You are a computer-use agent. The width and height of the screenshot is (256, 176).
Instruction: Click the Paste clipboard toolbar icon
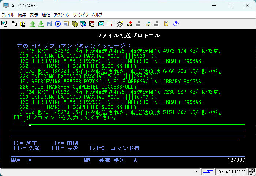[23, 24]
